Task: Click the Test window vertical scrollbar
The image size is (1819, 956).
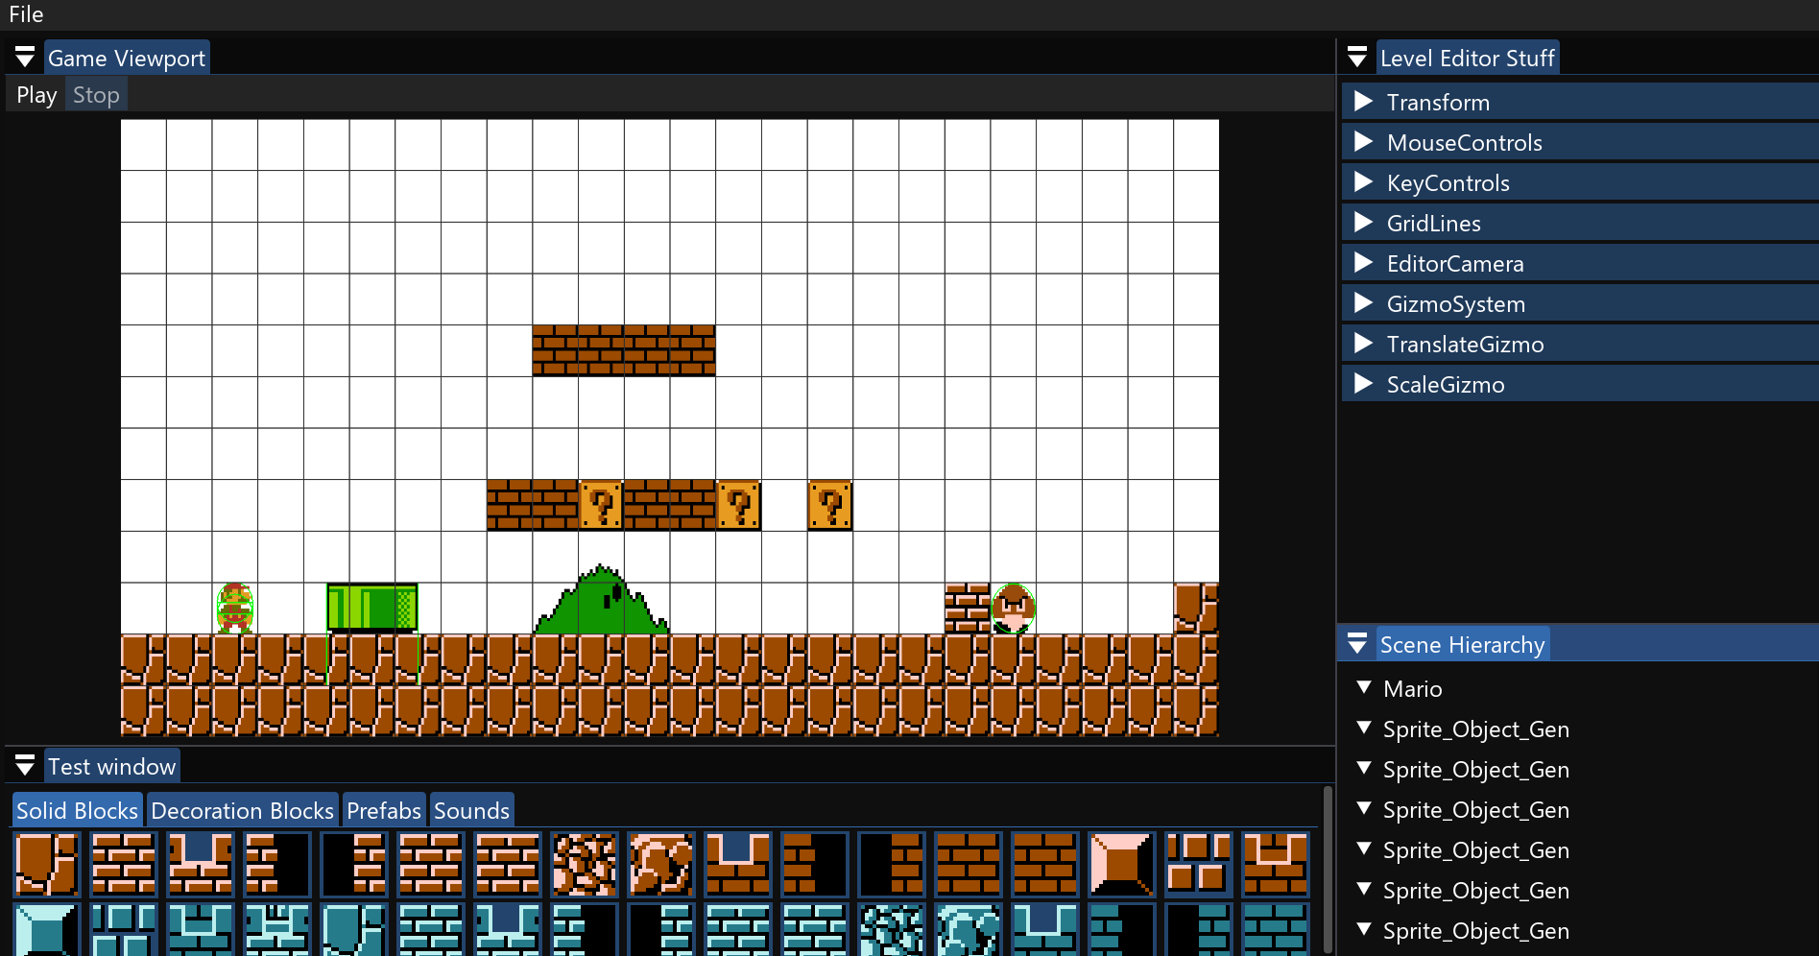Action: pyautogui.click(x=1328, y=864)
